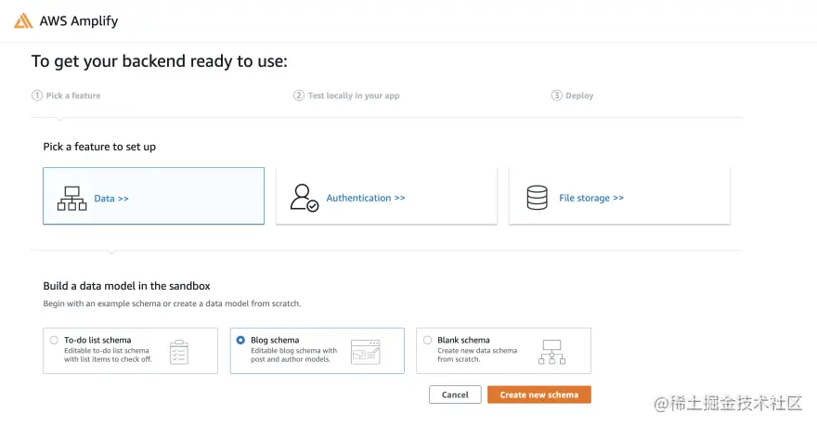Click the Authentication user-check icon
This screenshot has width=817, height=427.
(x=305, y=198)
